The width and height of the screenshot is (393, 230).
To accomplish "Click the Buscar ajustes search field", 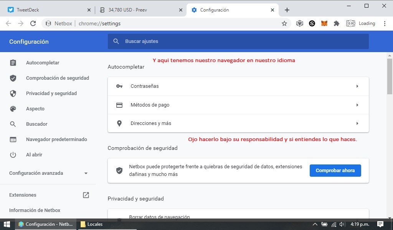I will point(238,41).
